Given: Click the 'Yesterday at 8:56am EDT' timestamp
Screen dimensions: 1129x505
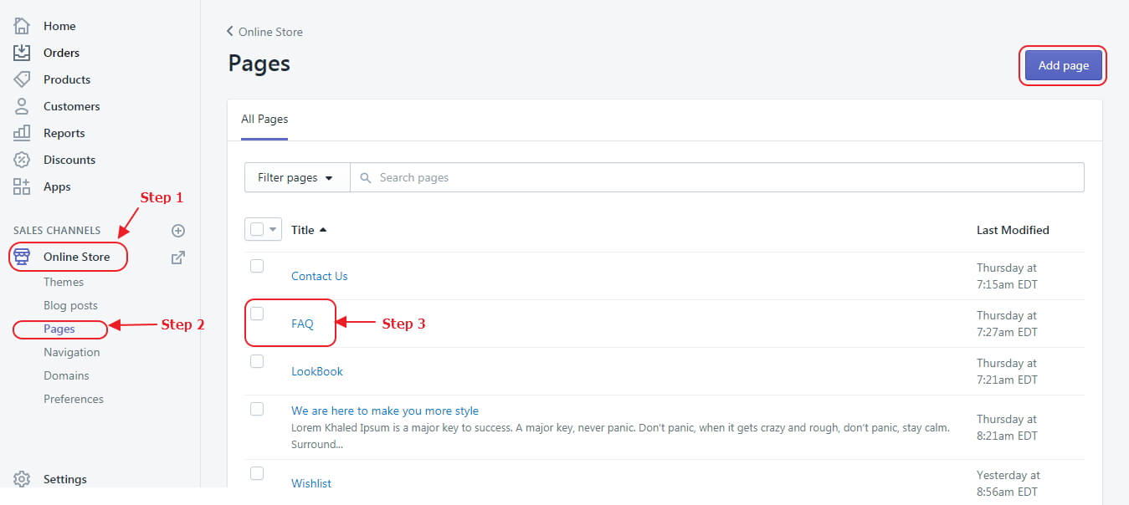Looking at the screenshot, I should click(x=1008, y=483).
